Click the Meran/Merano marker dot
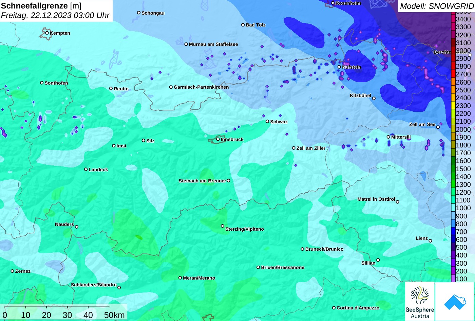 (x=180, y=278)
